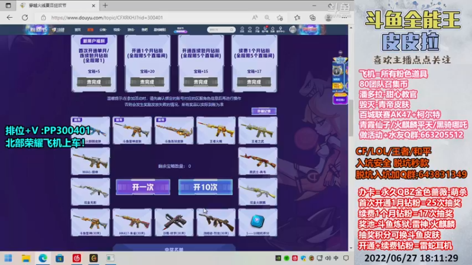Open the 直播 nav item
Image resolution: width=472 pixels, height=265 pixels.
click(90, 30)
